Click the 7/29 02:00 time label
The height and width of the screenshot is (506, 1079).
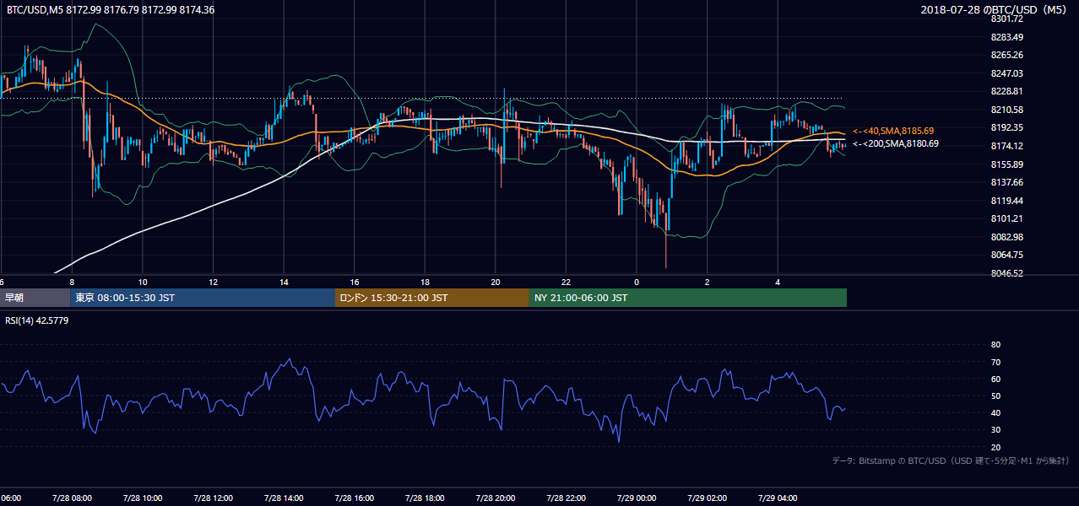(707, 498)
